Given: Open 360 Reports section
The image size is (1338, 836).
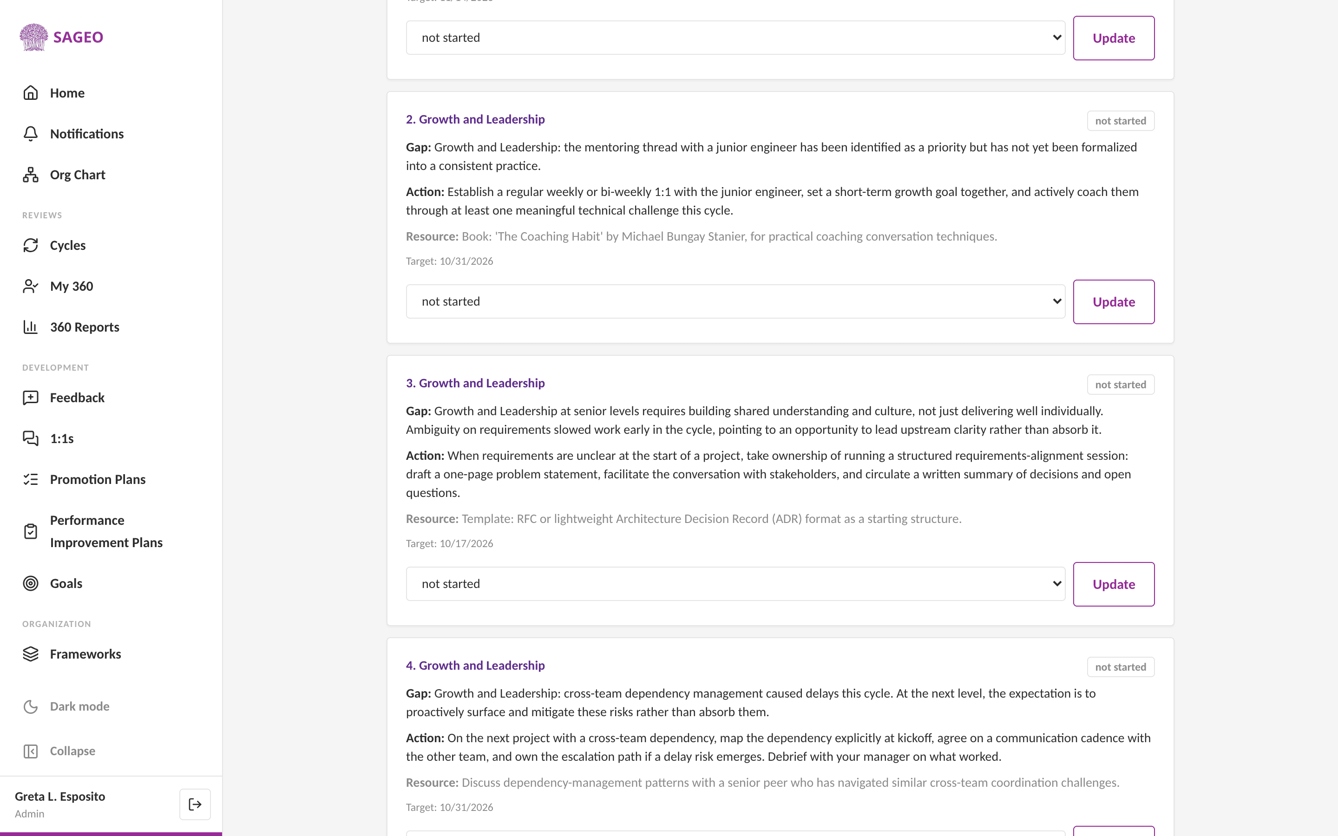Looking at the screenshot, I should tap(85, 327).
